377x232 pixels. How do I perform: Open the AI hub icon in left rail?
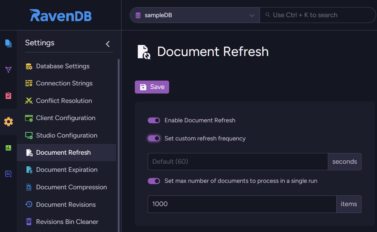[x=8, y=174]
